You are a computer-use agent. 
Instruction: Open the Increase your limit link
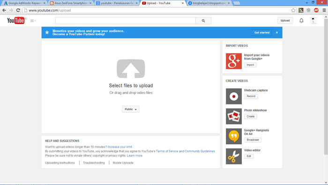[x=119, y=147]
